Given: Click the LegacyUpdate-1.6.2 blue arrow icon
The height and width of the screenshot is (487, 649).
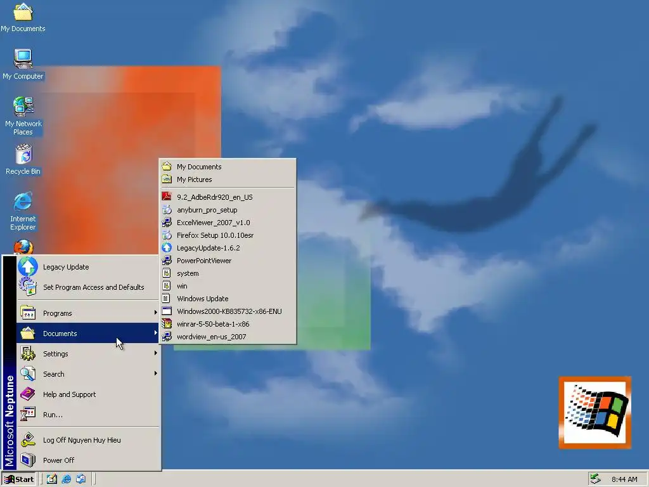Looking at the screenshot, I should (x=167, y=248).
